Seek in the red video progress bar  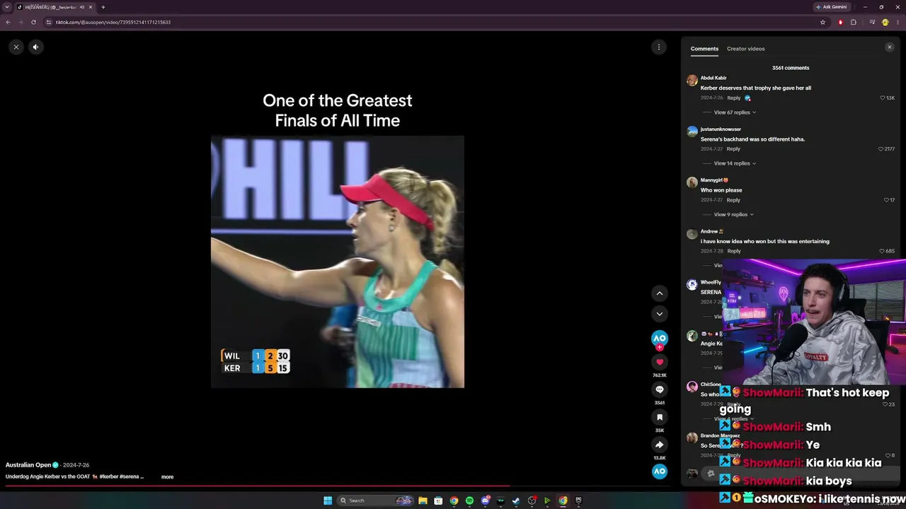pyautogui.click(x=337, y=486)
